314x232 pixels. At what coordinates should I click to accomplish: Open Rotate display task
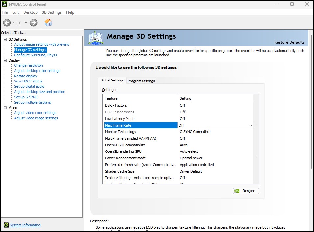[x=26, y=76]
